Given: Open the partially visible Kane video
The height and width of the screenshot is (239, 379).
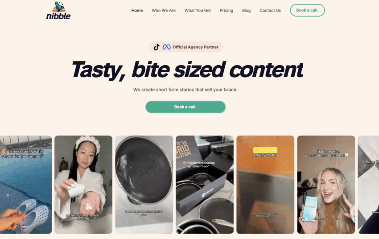Looking at the screenshot, I should pyautogui.click(x=368, y=185).
